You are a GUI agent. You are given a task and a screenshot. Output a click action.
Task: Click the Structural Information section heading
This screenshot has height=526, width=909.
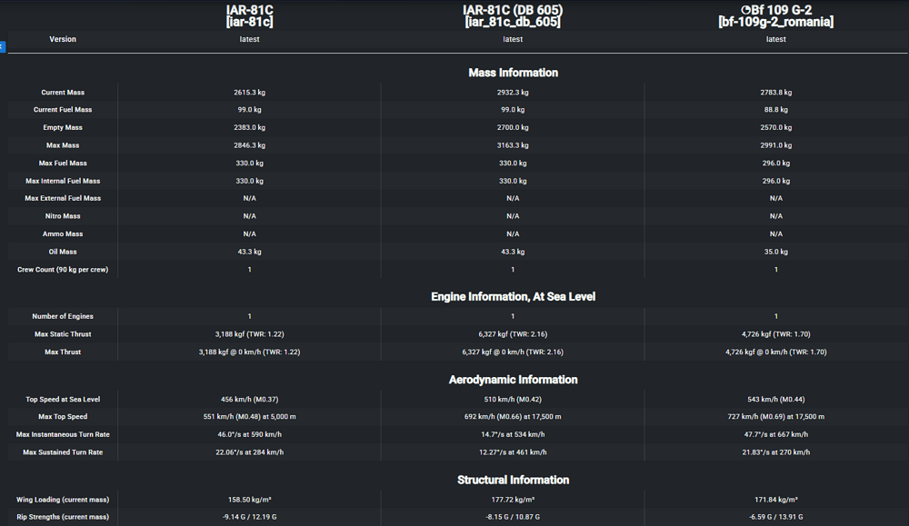513,481
